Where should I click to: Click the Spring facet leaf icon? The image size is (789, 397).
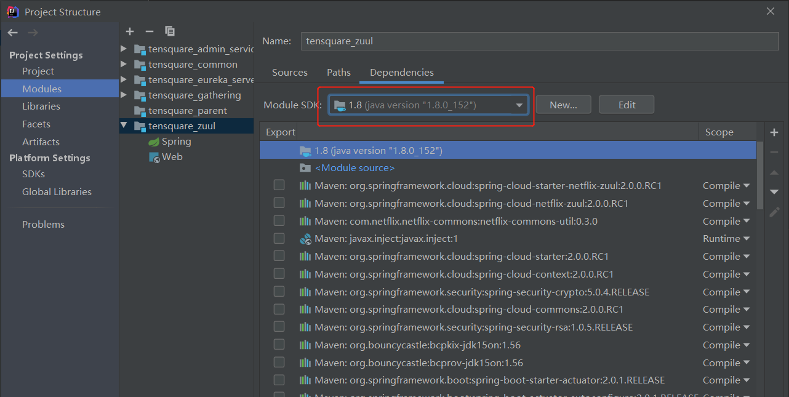point(154,142)
